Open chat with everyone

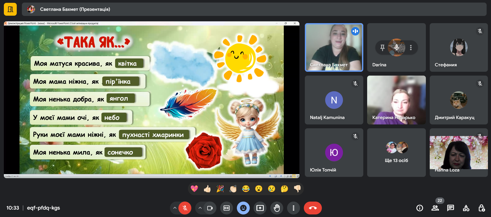tap(451, 208)
